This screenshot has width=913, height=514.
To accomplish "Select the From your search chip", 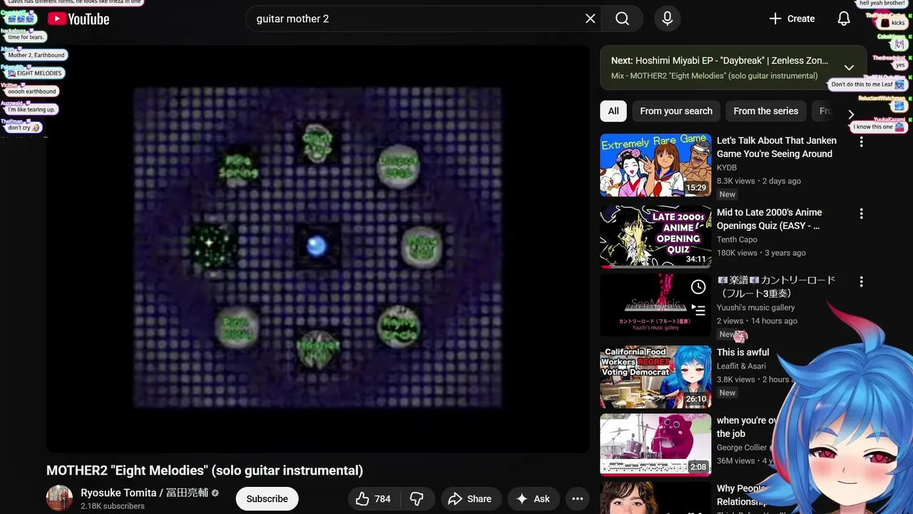I will (676, 111).
